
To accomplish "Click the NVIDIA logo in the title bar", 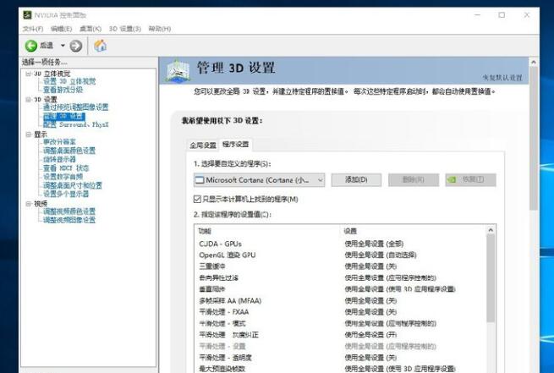I will click(x=27, y=15).
